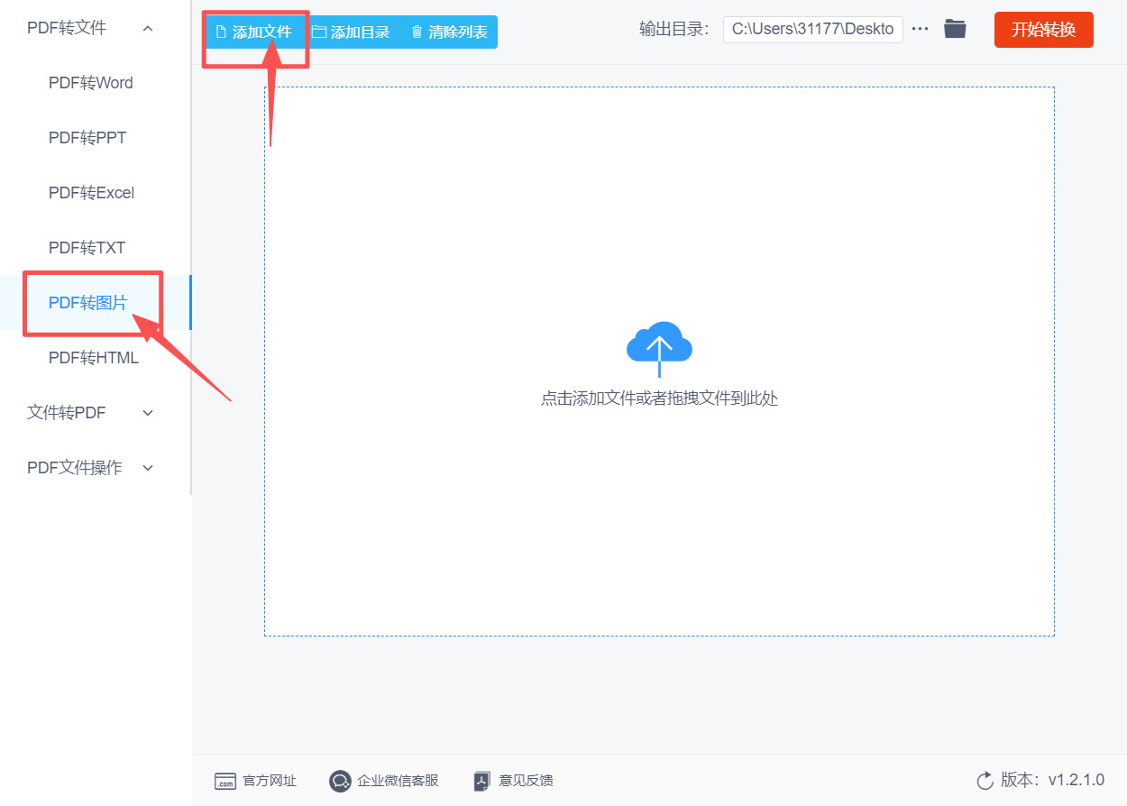Open the output folder icon
1127x806 pixels.
(955, 29)
